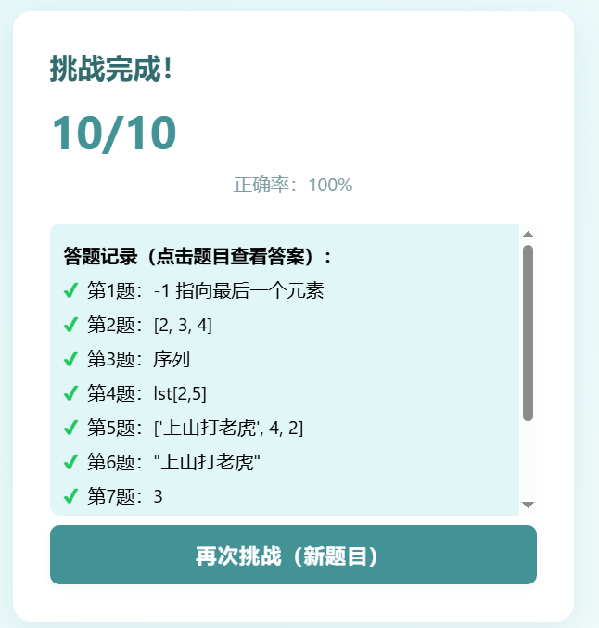
Task: Click the scroll down arrow of answer list
Action: click(x=528, y=505)
